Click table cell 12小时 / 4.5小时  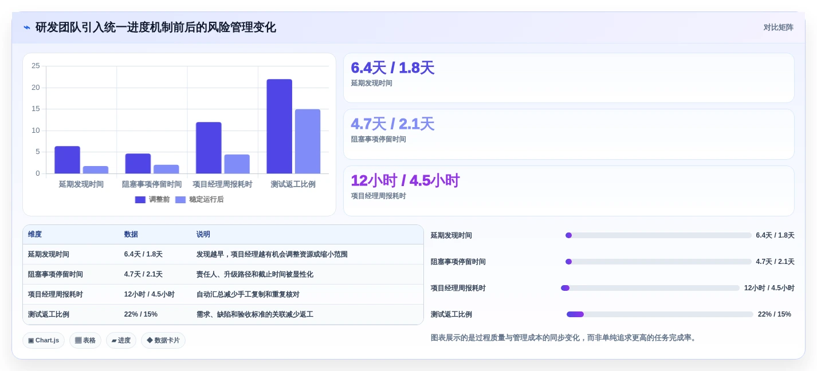tap(150, 294)
